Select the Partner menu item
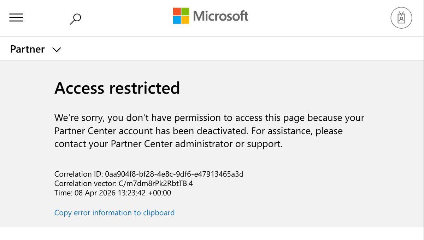This screenshot has width=424, height=240. pos(27,49)
